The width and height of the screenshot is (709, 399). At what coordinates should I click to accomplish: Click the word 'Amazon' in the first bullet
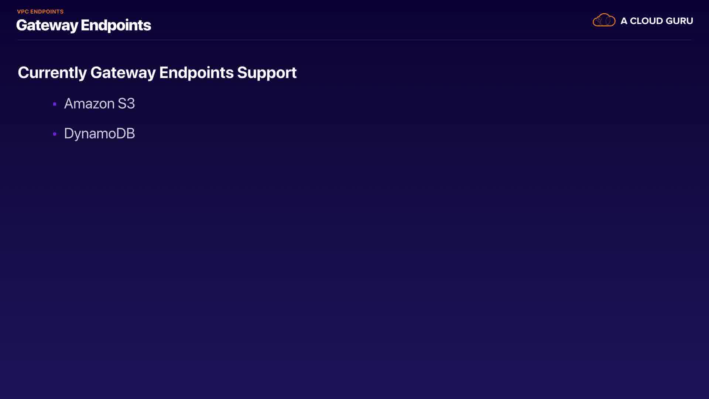tap(89, 104)
